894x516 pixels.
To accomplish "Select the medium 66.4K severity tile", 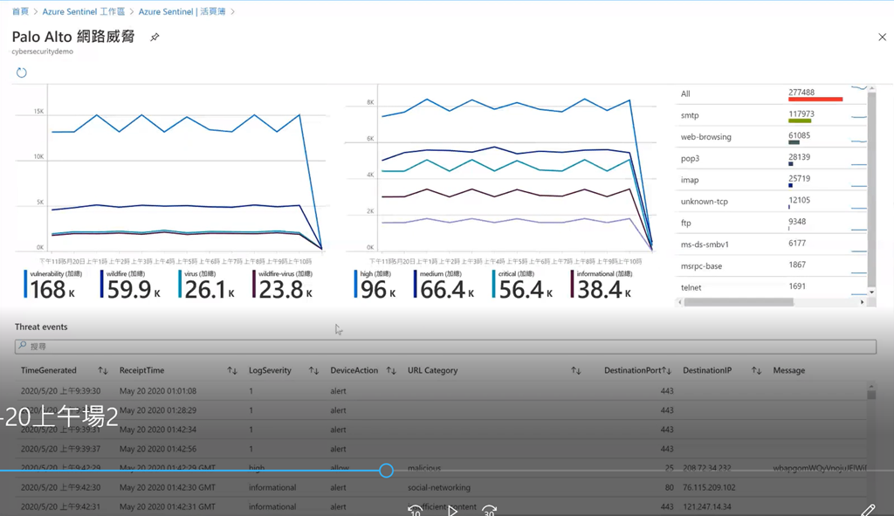I will coord(444,285).
